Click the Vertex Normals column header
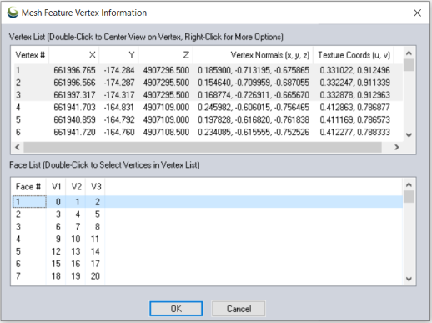The width and height of the screenshot is (432, 323). [x=253, y=55]
